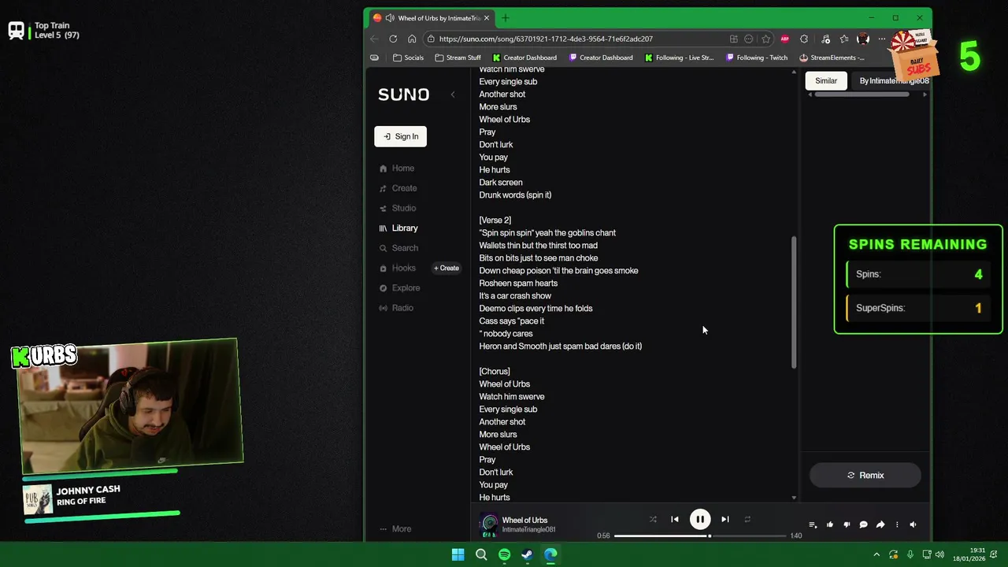Viewport: 1008px width, 567px height.
Task: Skip to the next track
Action: click(x=724, y=519)
